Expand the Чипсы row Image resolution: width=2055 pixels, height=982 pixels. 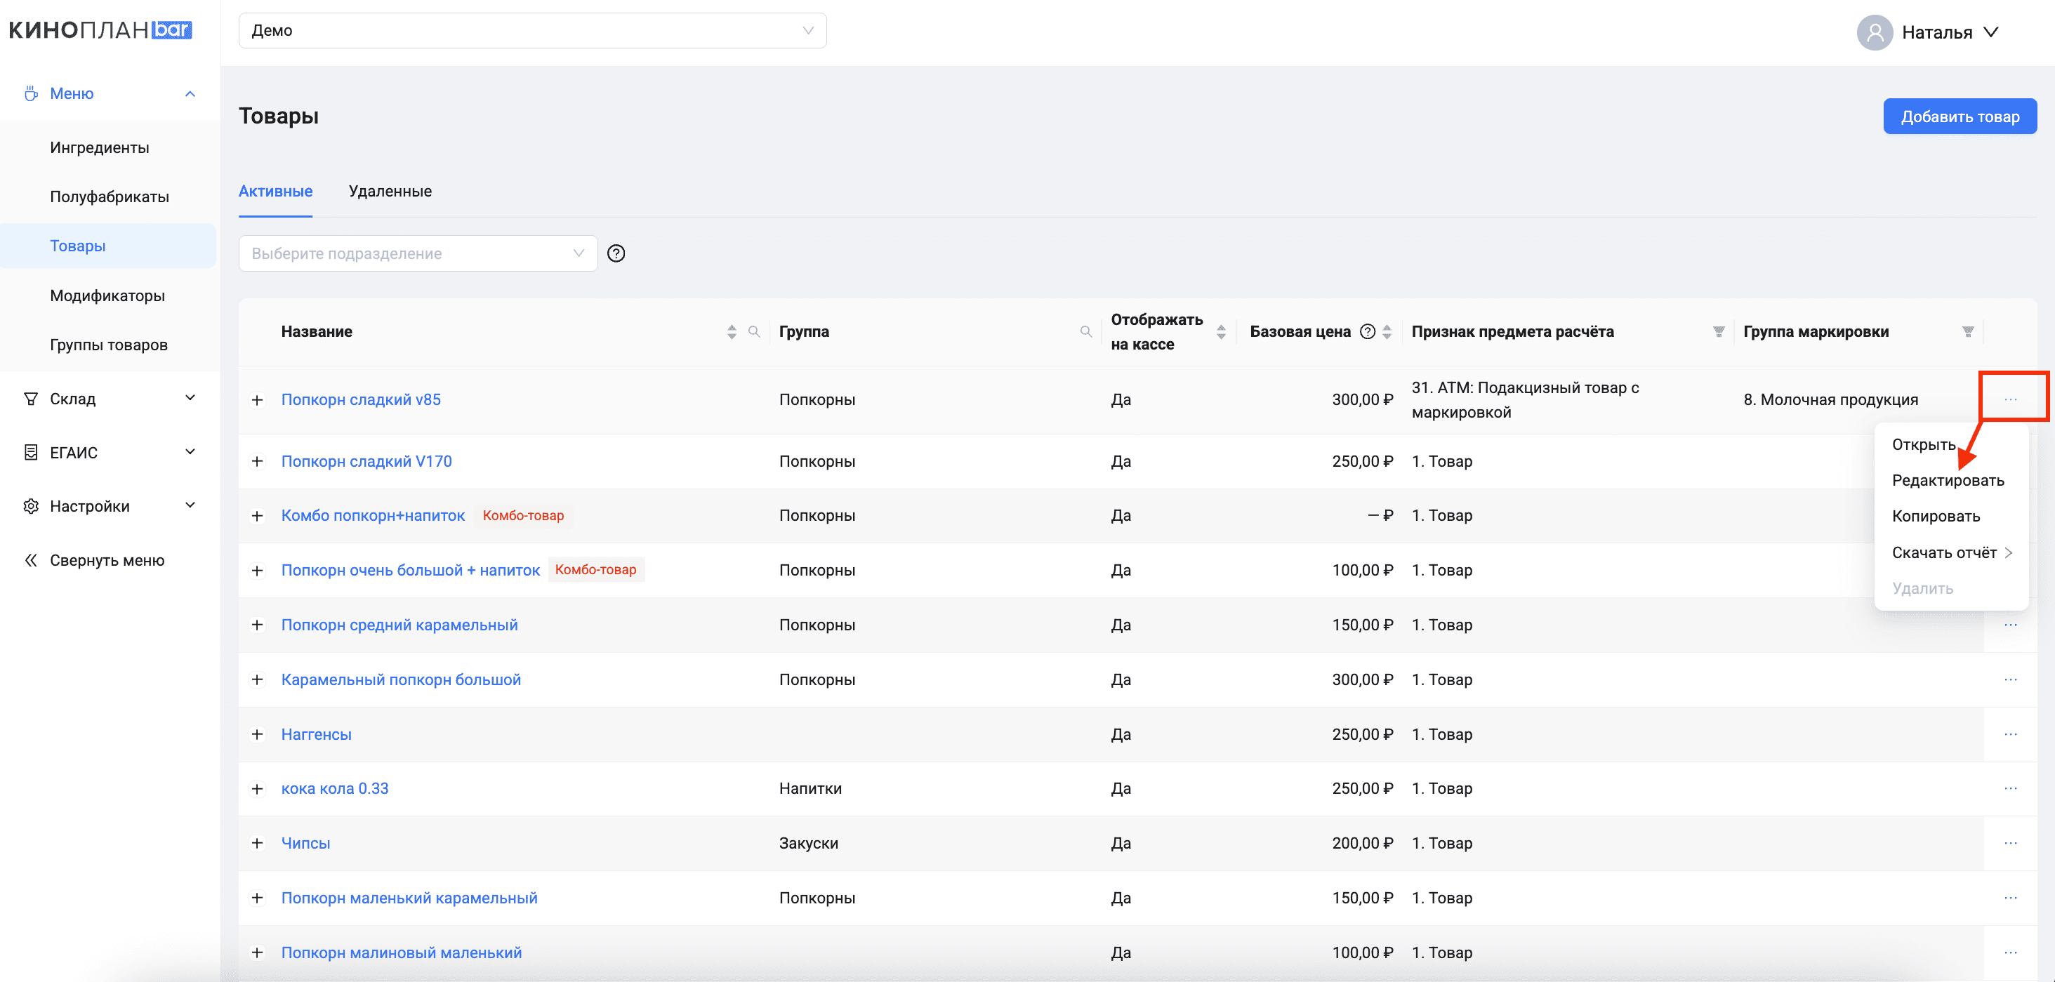tap(257, 843)
